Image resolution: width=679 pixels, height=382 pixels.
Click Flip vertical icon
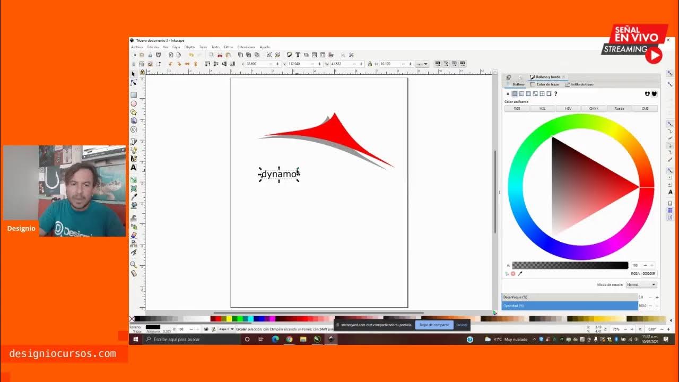point(195,64)
